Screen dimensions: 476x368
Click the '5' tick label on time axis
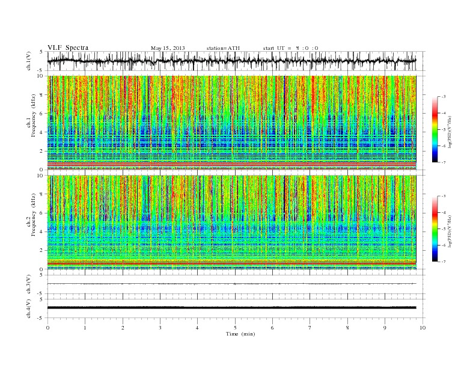click(x=235, y=328)
